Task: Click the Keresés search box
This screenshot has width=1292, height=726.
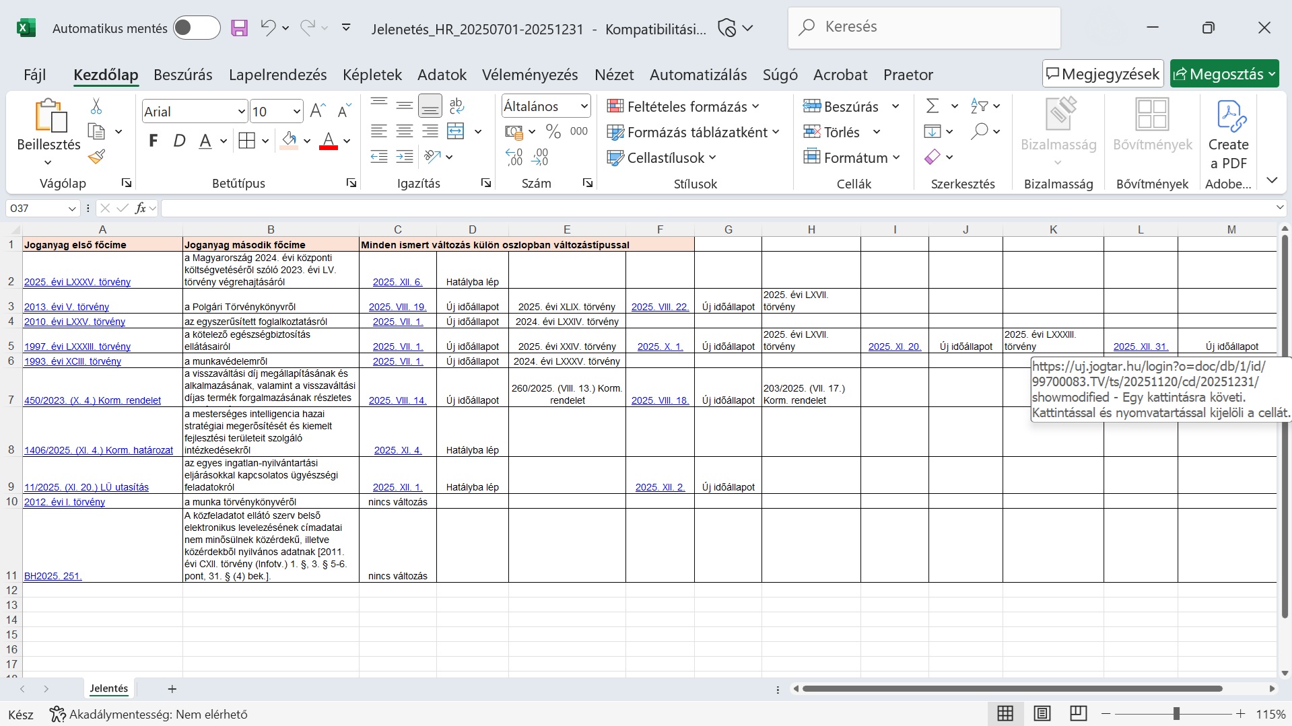Action: click(924, 27)
